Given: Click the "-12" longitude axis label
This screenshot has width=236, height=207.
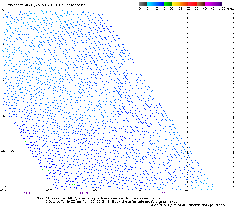Looking at the screenshot, I should coord(49,190).
